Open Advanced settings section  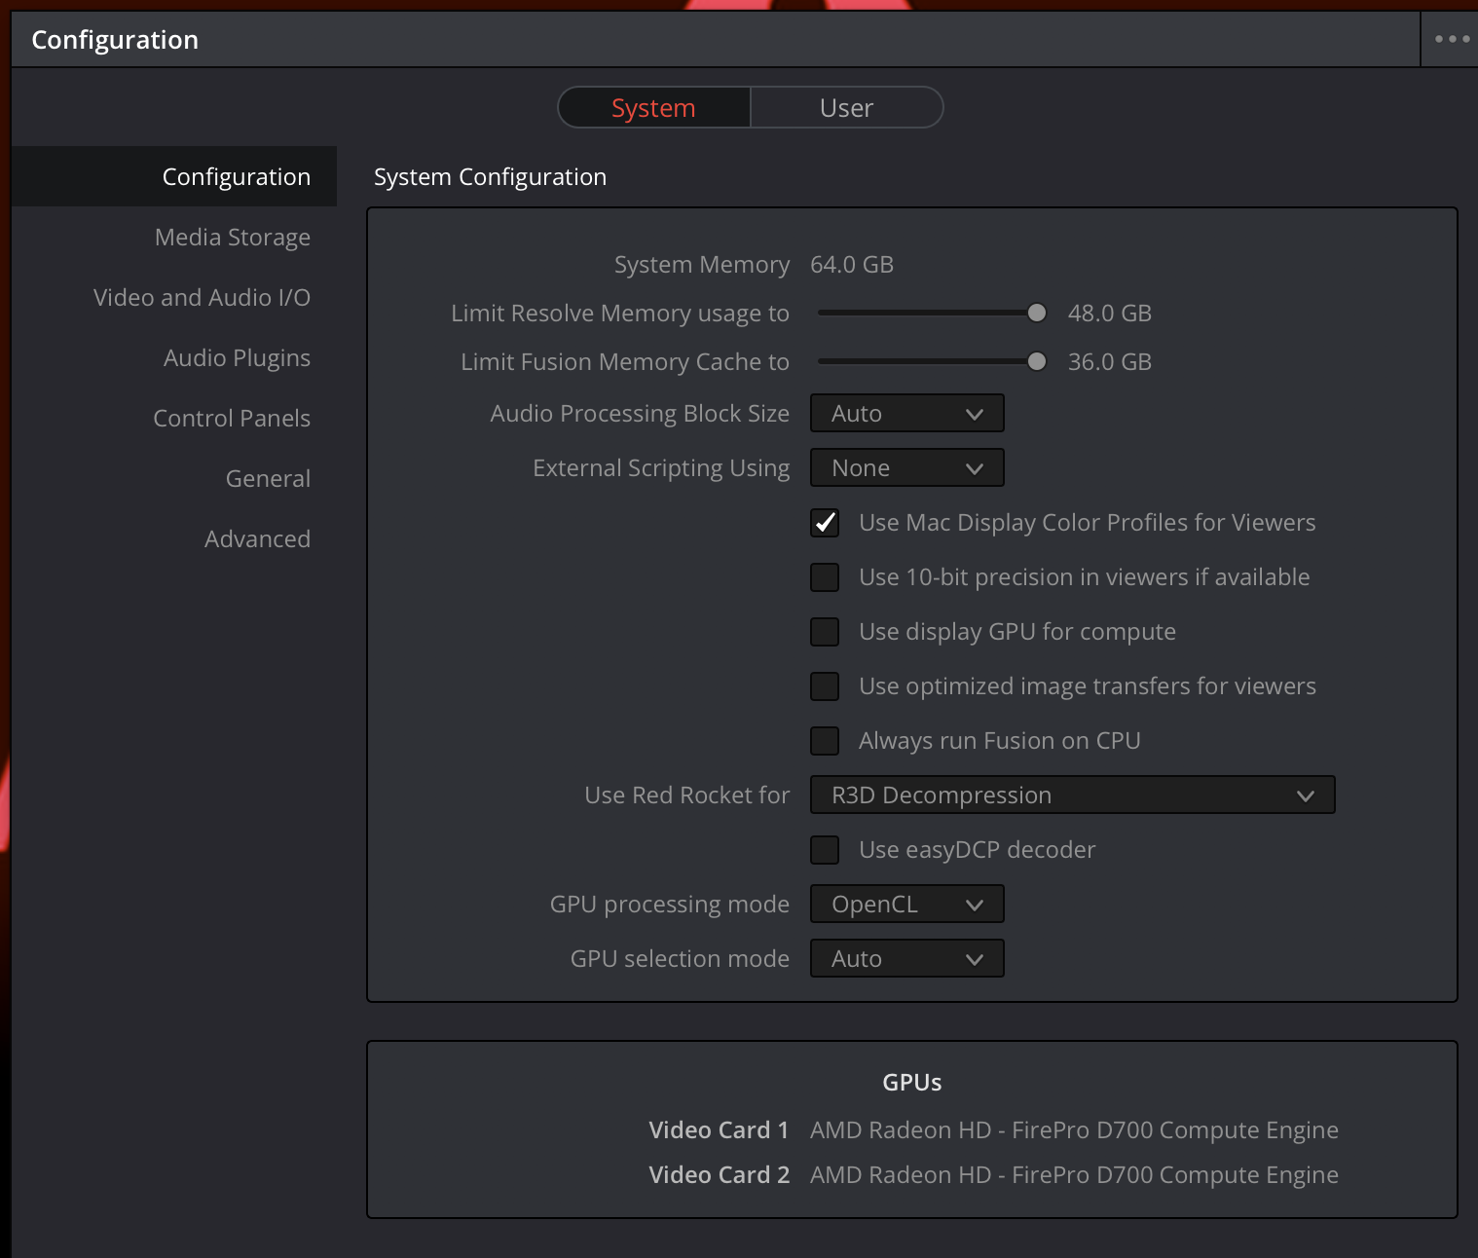click(x=257, y=539)
